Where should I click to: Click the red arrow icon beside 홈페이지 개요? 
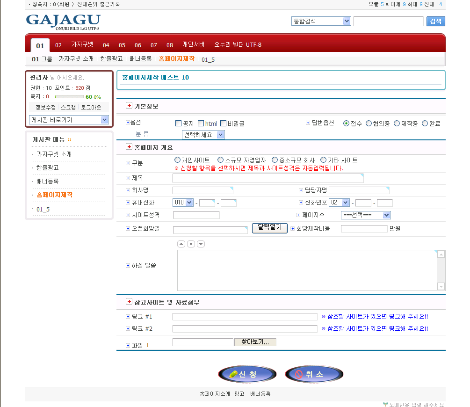(x=129, y=146)
